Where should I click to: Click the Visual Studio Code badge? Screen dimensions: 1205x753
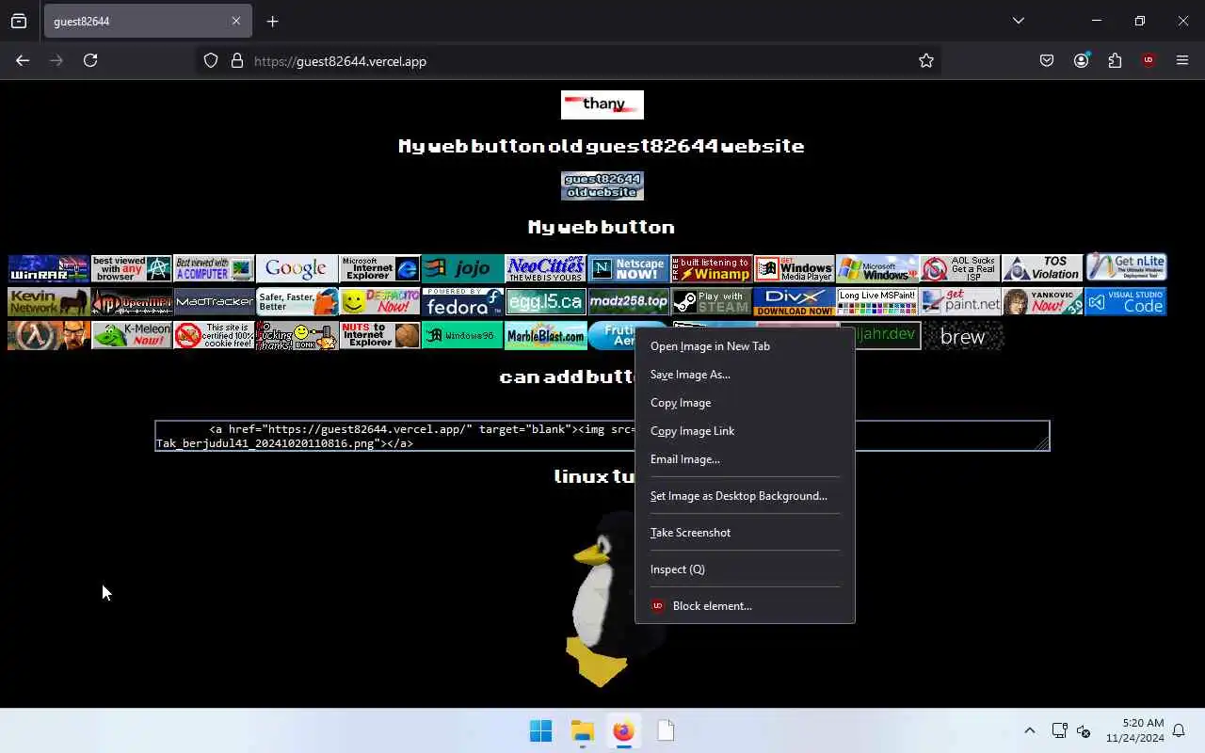1125,302
